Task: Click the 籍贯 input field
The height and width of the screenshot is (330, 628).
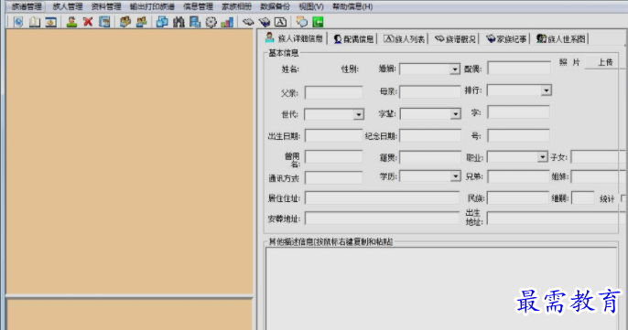Action: (x=430, y=157)
